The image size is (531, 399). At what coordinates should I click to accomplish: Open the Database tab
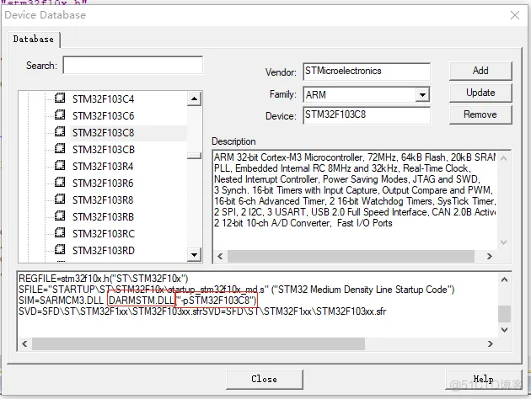(34, 40)
